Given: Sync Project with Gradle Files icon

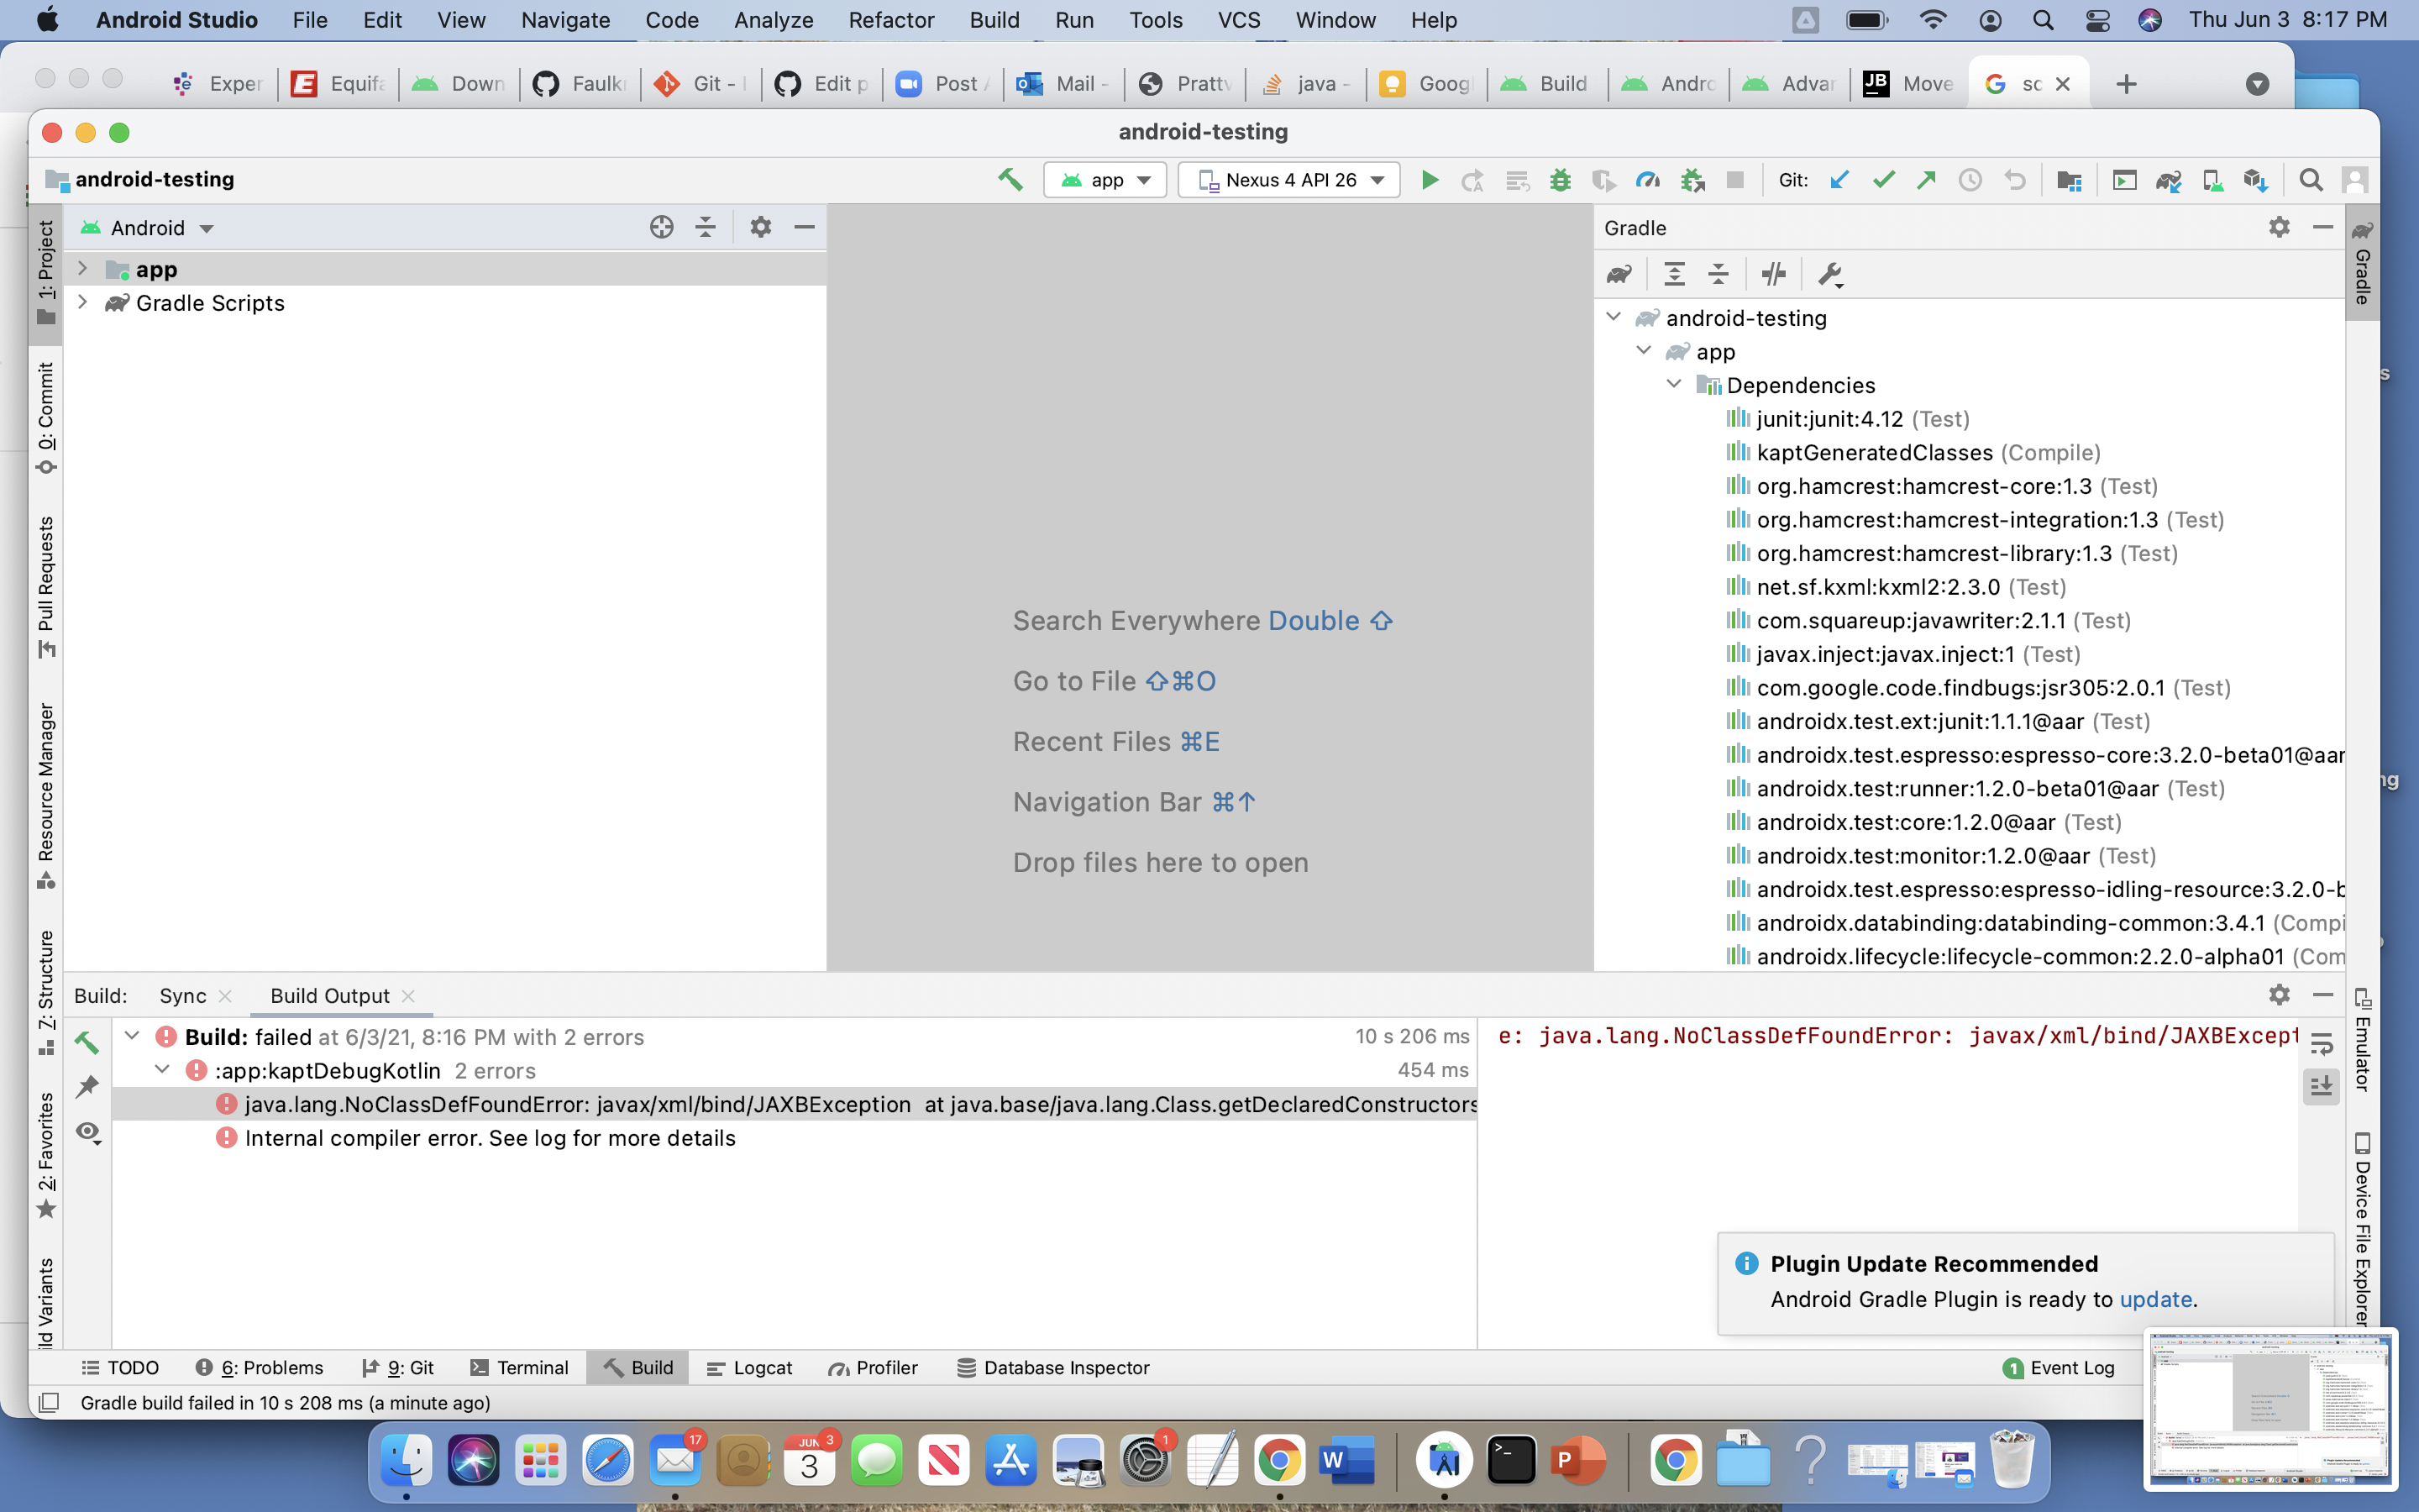Looking at the screenshot, I should click(x=2168, y=180).
